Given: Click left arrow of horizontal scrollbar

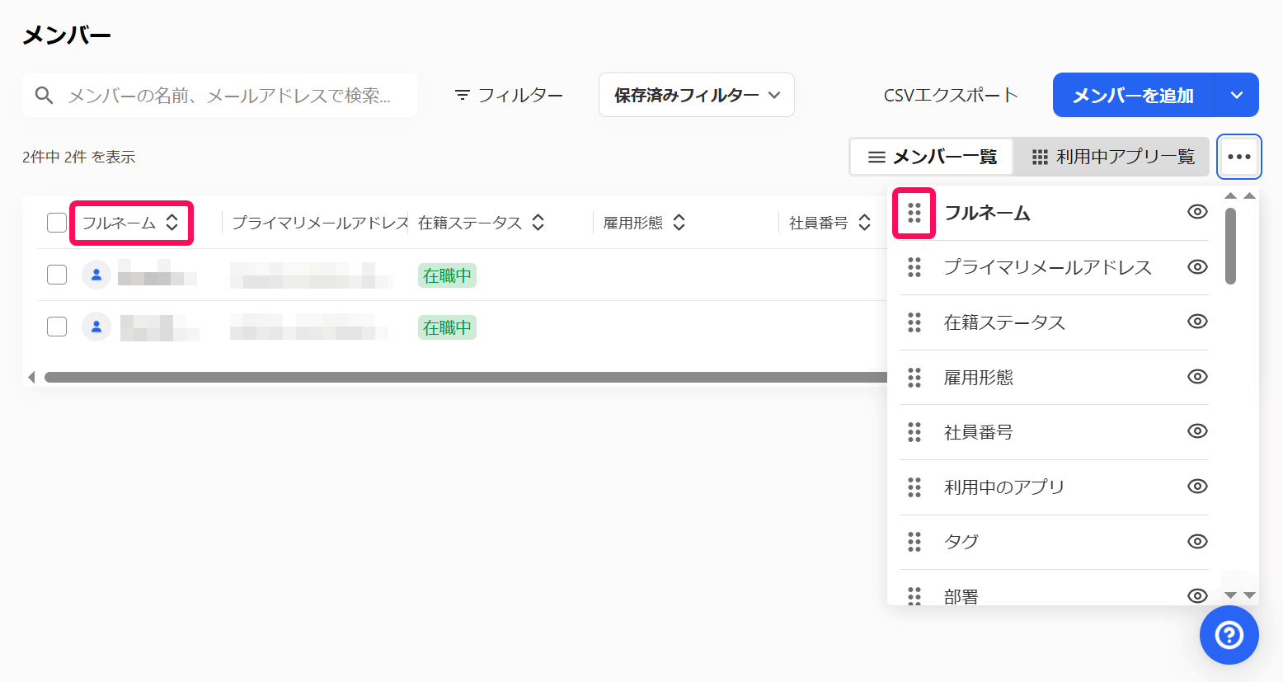Looking at the screenshot, I should click(x=31, y=377).
